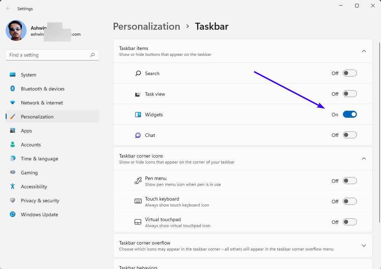The height and width of the screenshot is (269, 381).
Task: Select Time & language in sidebar
Action: coord(39,159)
